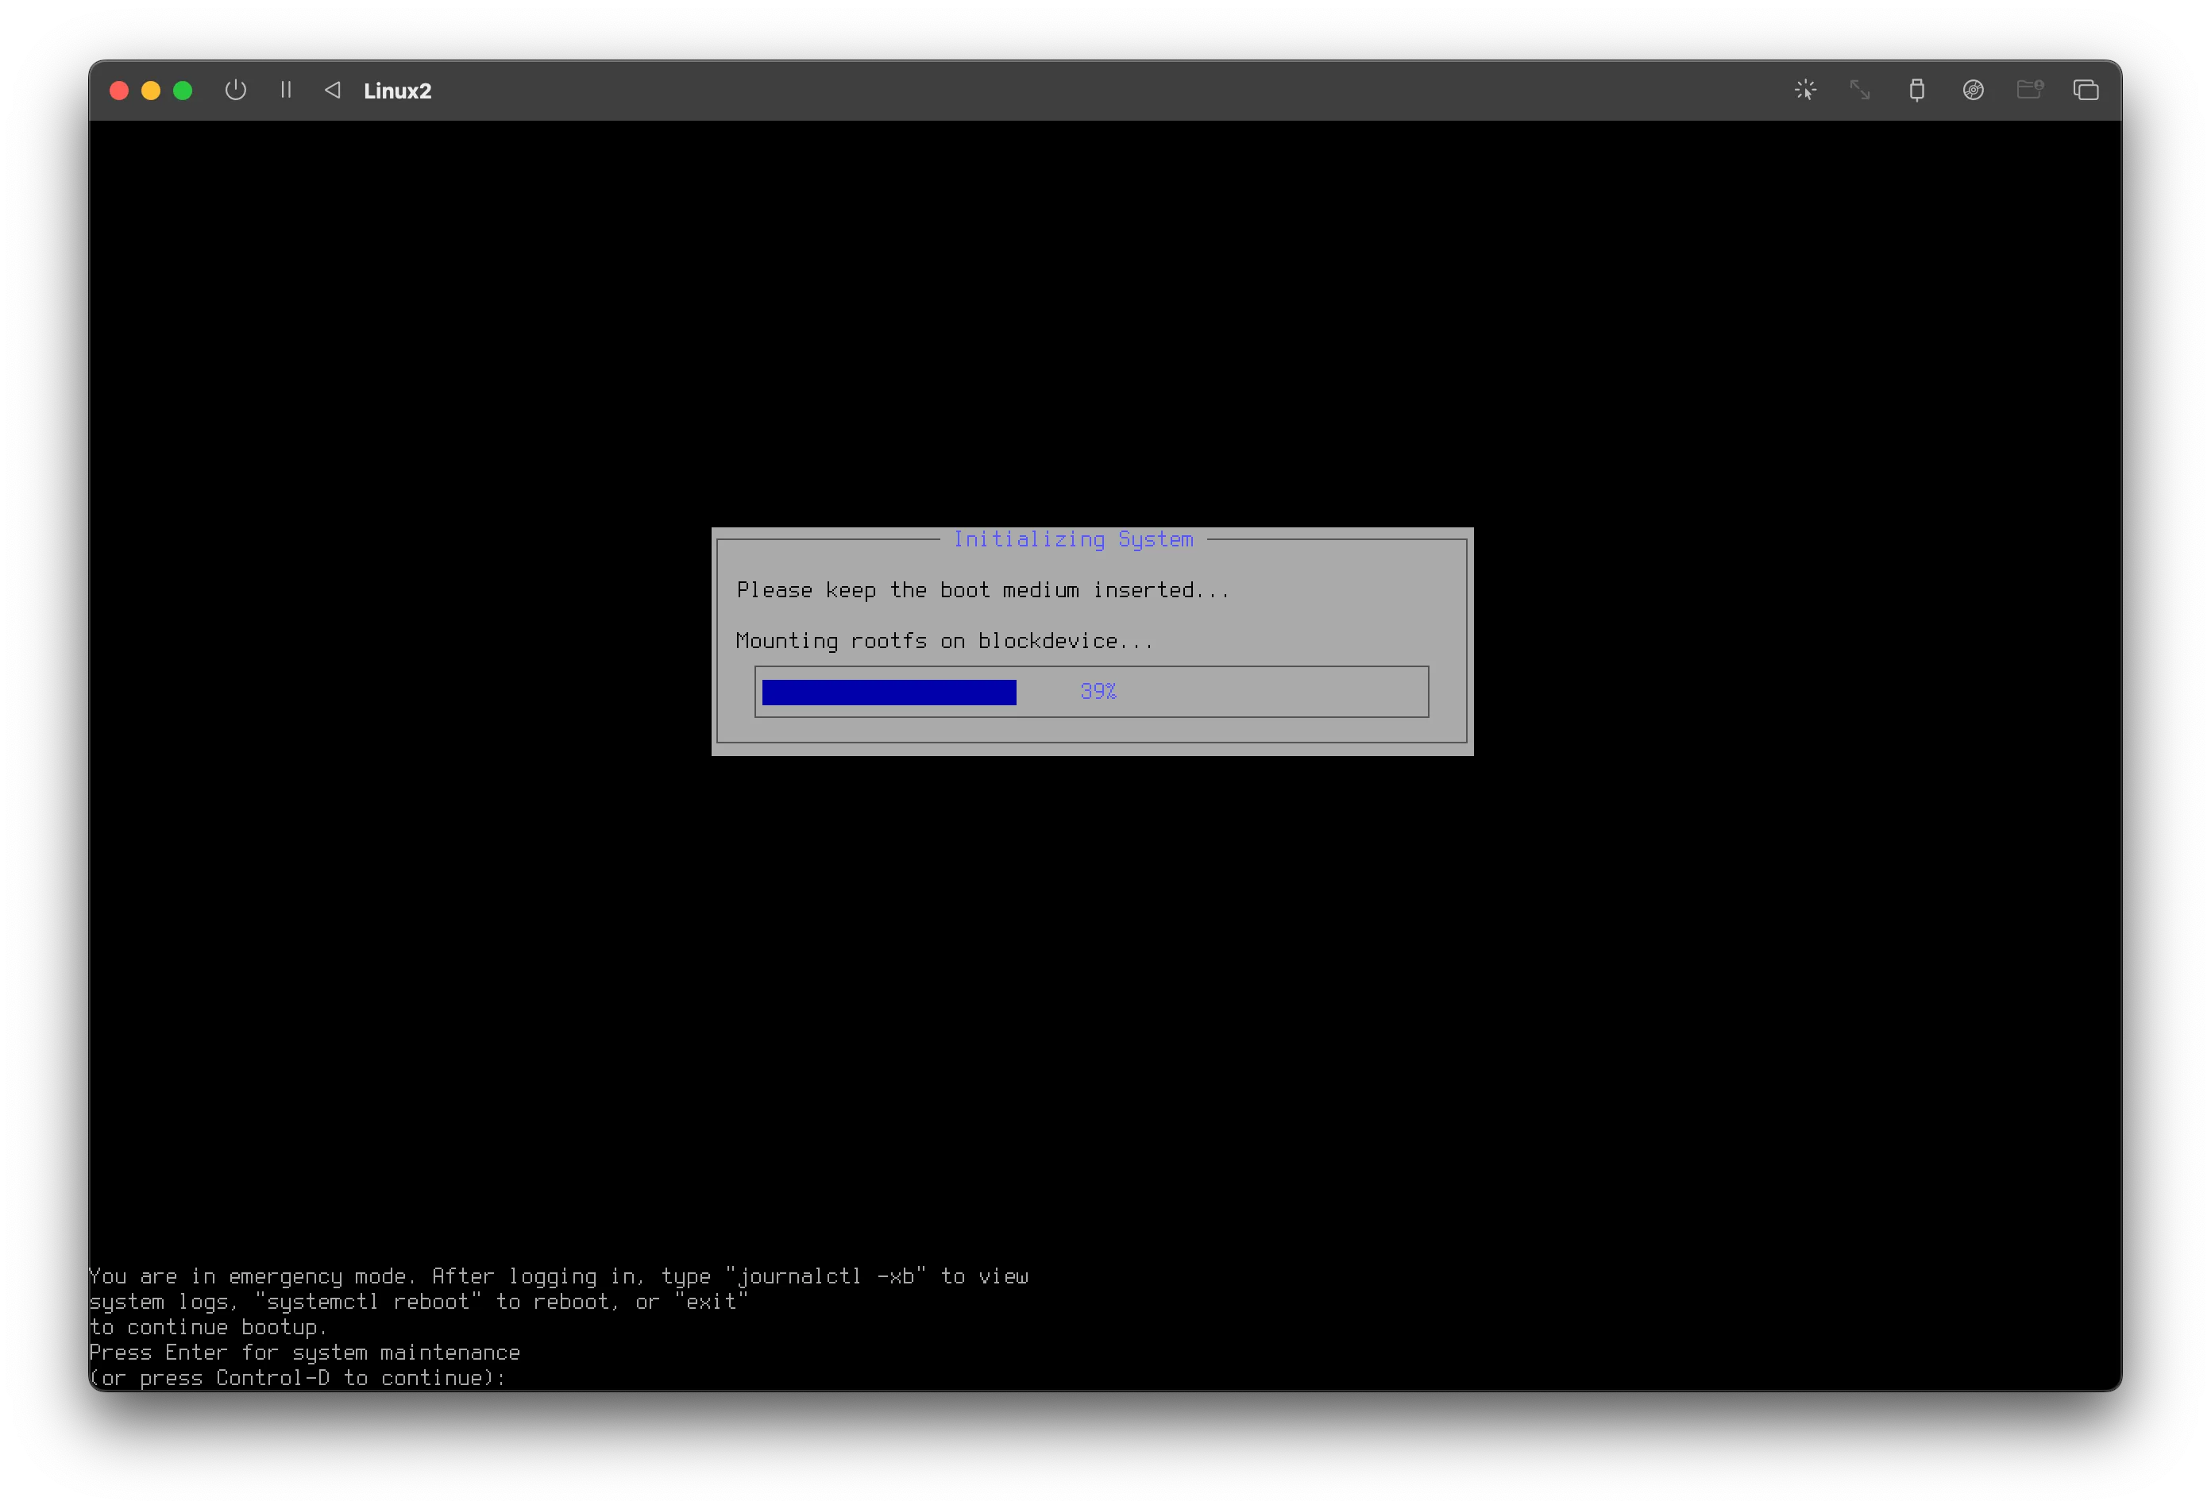Click the Mounting rootfs on blockdevice message
Image resolution: width=2211 pixels, height=1509 pixels.
(945, 641)
